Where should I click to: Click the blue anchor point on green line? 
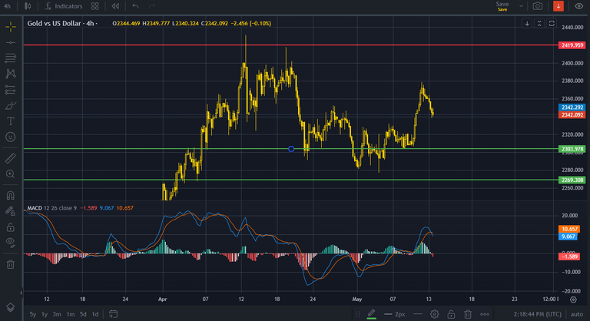coord(291,148)
